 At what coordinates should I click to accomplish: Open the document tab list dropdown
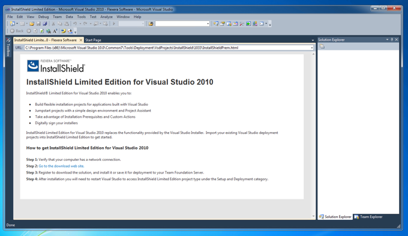coord(313,40)
